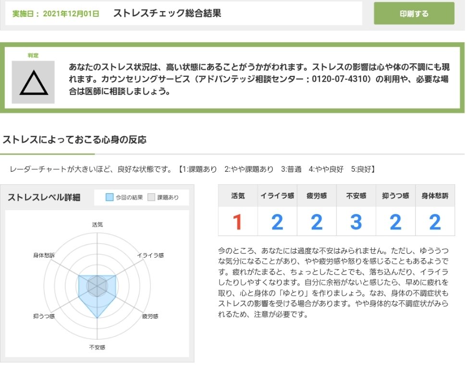The image size is (467, 369).
Task: Click the 活気 radar axis label
Action: point(97,225)
